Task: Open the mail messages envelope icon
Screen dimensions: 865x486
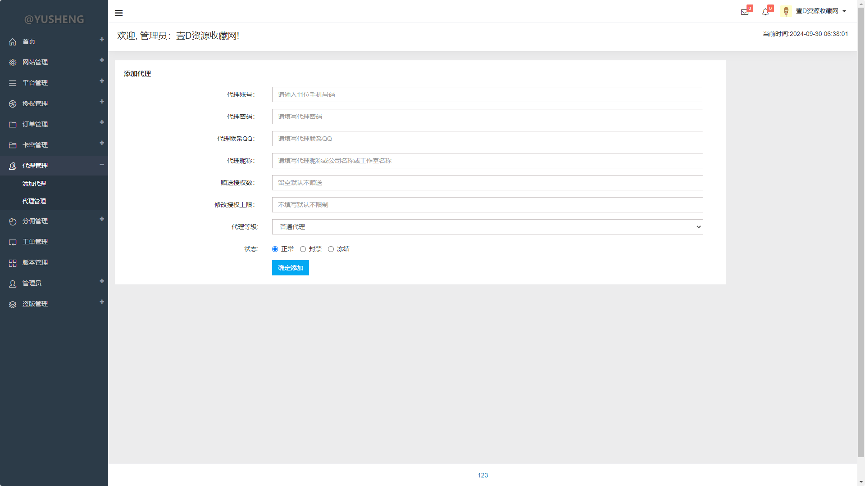Action: (744, 12)
